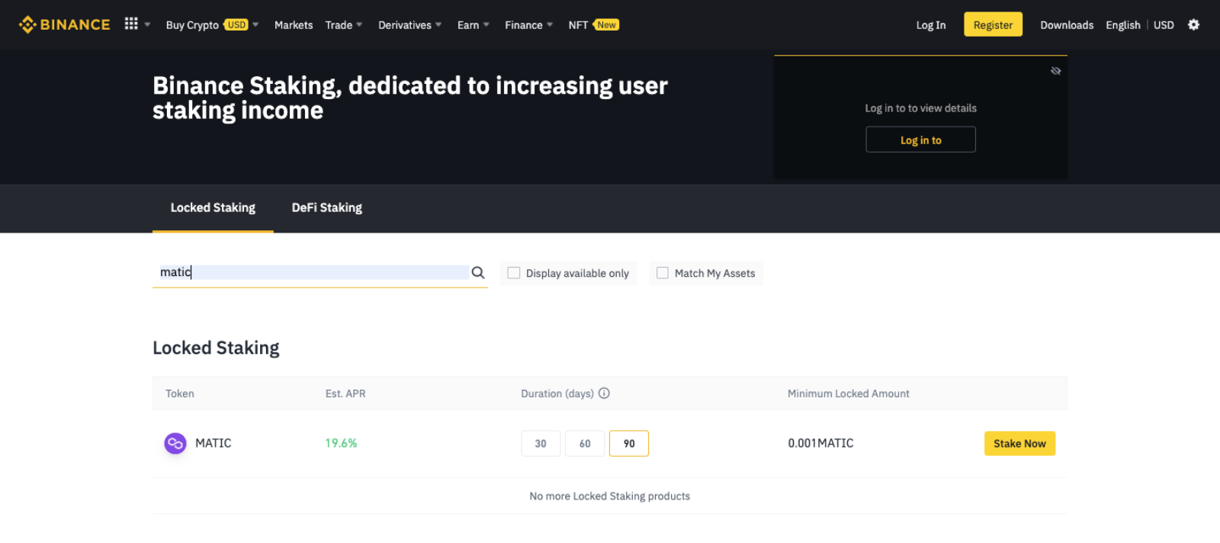
Task: Click the Token column header
Action: (180, 394)
